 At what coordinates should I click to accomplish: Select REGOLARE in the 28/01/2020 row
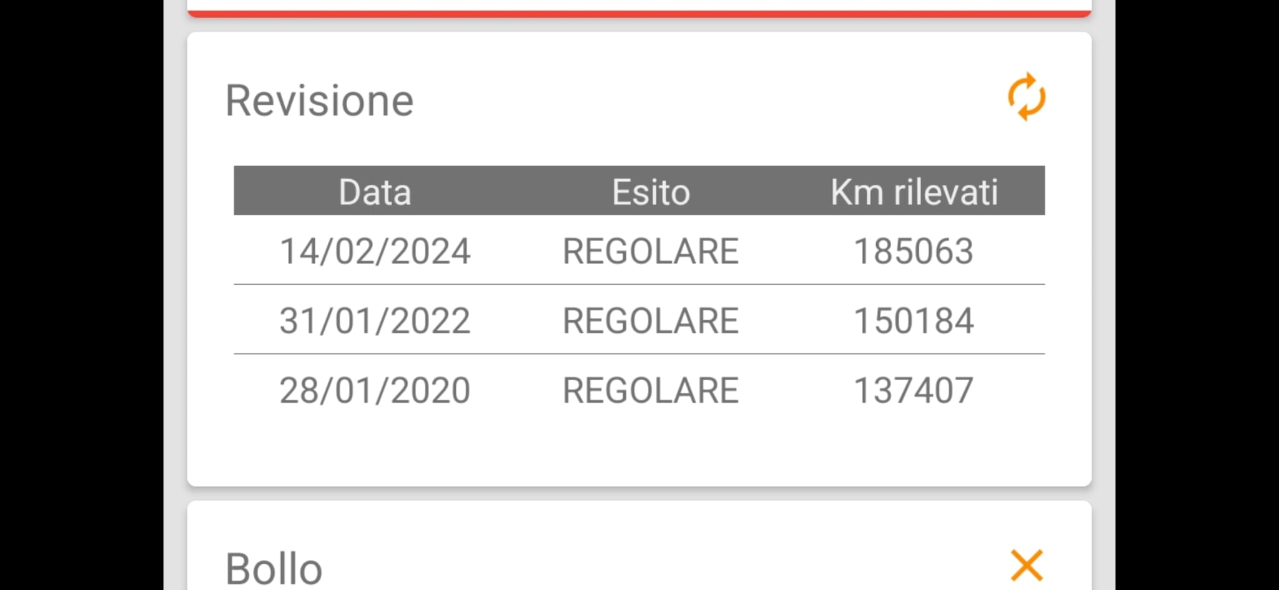click(651, 390)
